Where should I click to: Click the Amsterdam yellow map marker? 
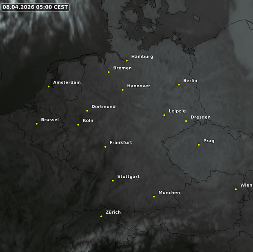49,86
